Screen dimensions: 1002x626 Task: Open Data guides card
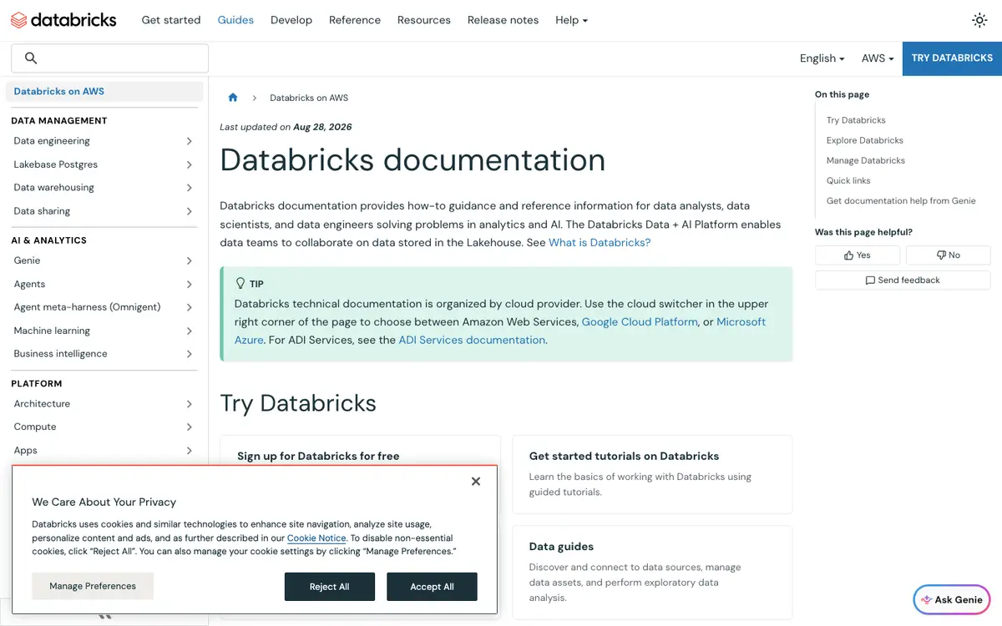coord(652,573)
